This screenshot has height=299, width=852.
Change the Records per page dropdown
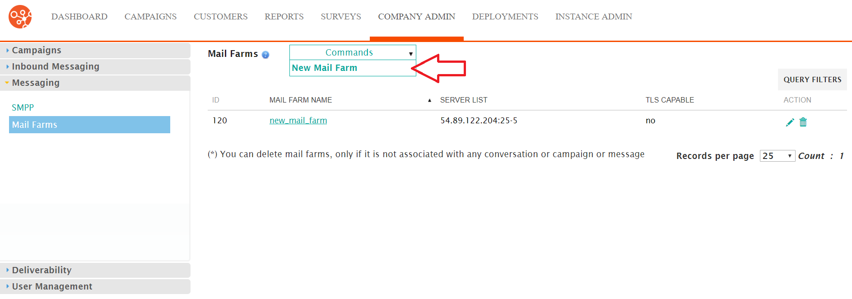[777, 156]
